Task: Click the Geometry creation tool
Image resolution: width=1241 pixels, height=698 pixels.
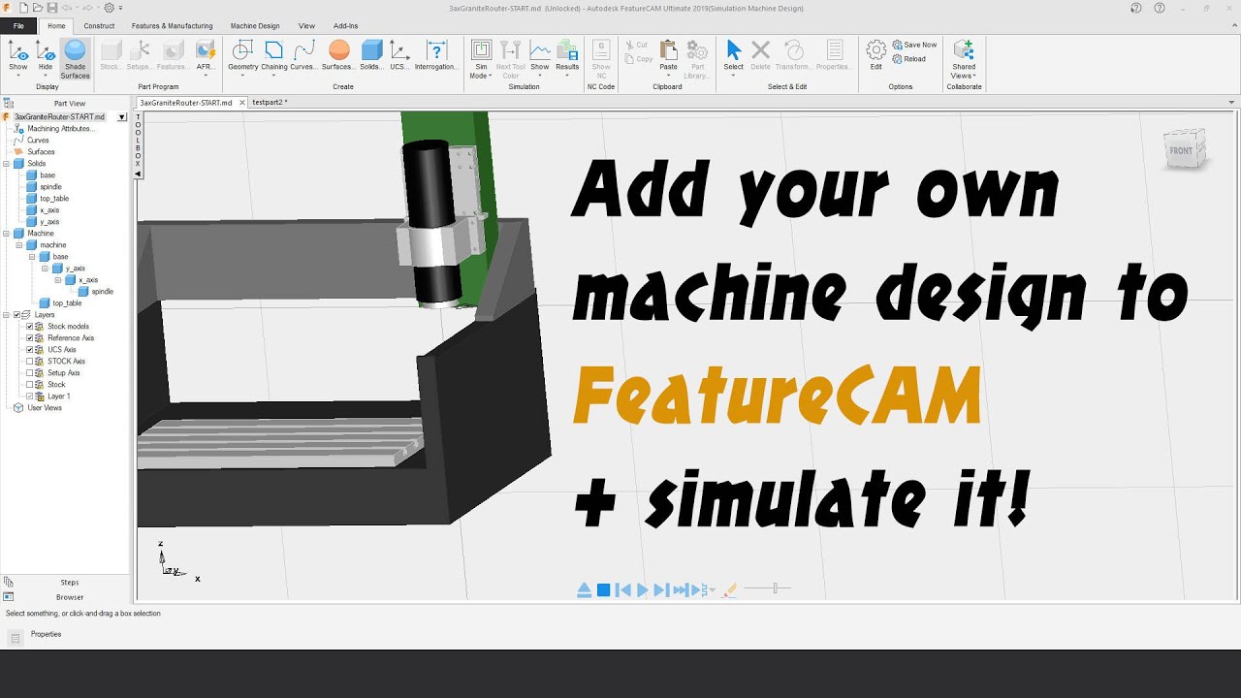Action: (x=243, y=55)
